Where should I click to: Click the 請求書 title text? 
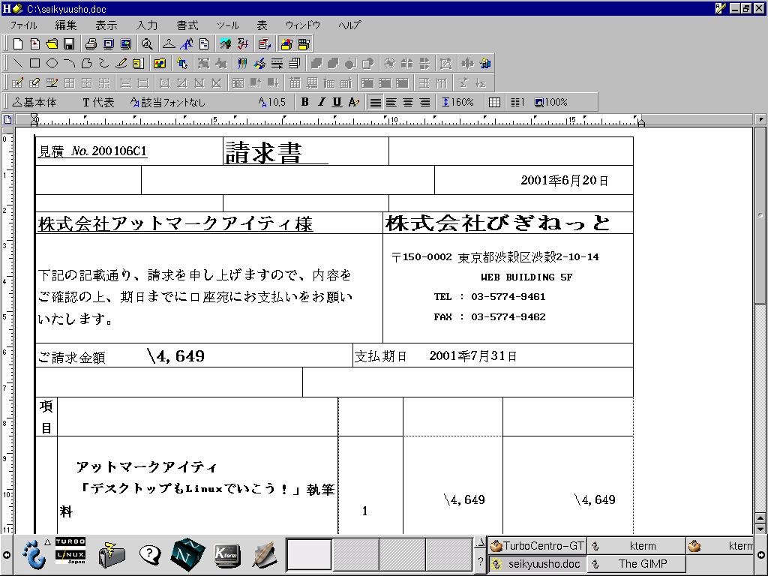263,152
